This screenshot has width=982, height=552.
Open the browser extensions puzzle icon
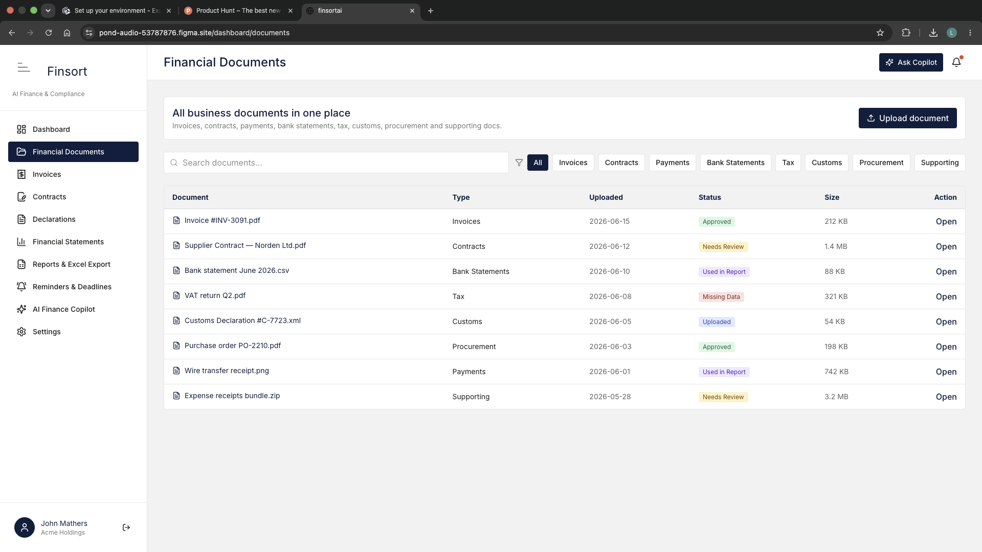[906, 33]
